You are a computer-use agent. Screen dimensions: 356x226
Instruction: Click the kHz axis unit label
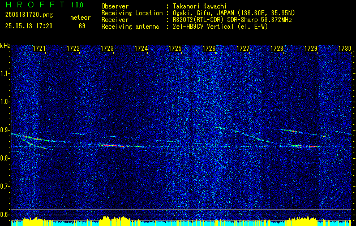coord(5,46)
